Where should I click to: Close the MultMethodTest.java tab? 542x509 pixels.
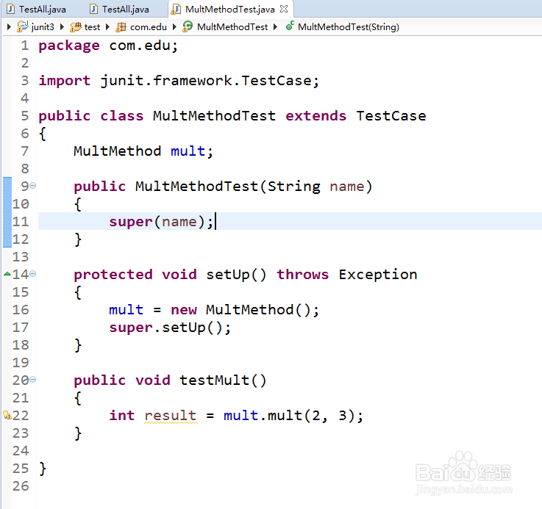point(284,9)
